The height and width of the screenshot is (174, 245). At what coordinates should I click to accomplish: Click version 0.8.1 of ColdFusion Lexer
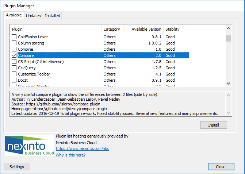click(156, 37)
